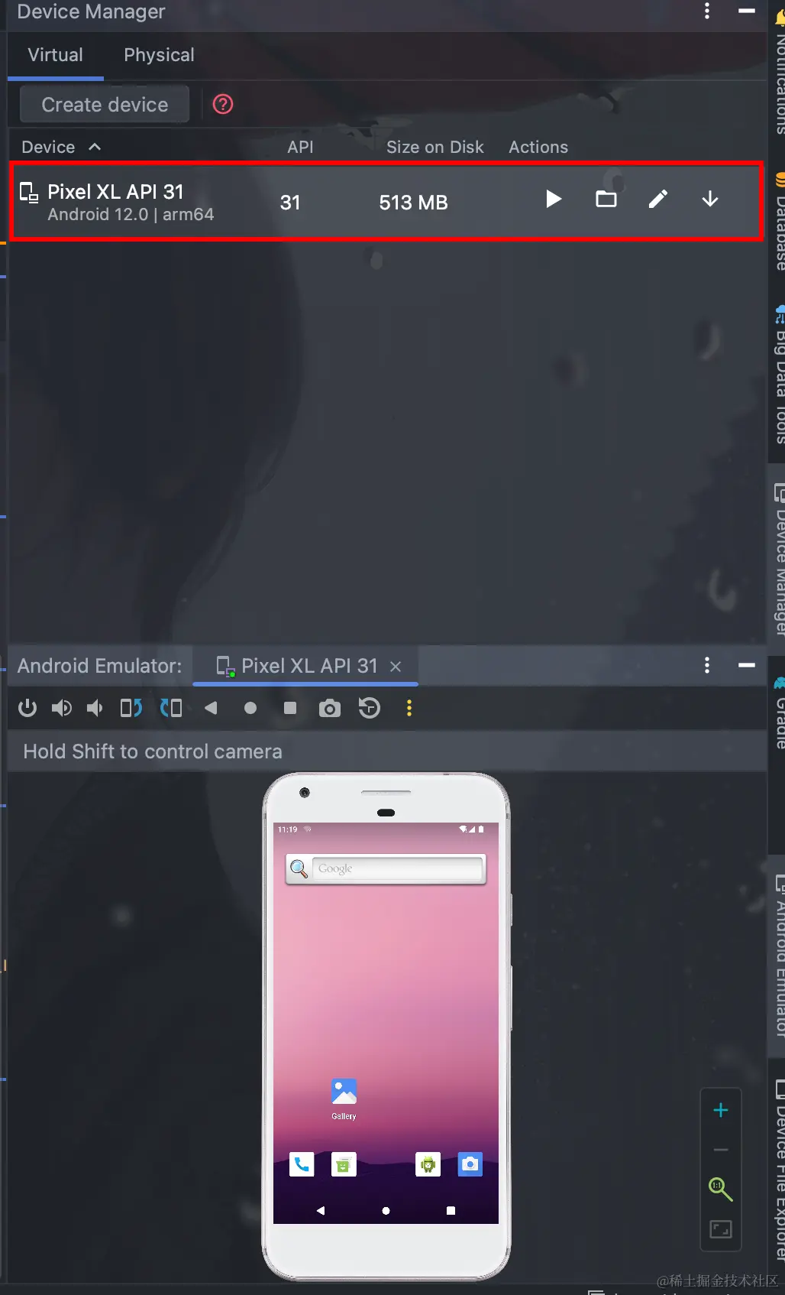The height and width of the screenshot is (1295, 785).
Task: Open more actions arrow for Pixel XL
Action: (x=710, y=200)
